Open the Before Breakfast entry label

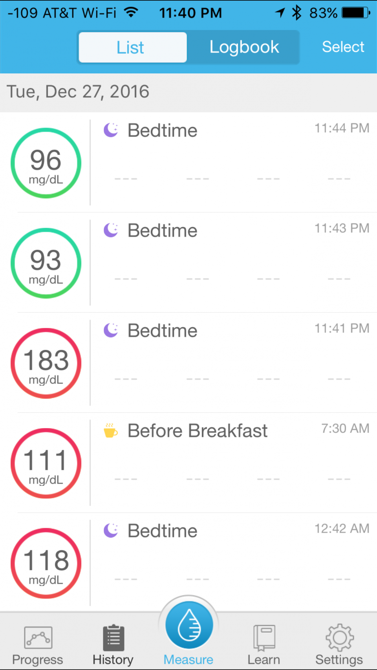(x=198, y=431)
